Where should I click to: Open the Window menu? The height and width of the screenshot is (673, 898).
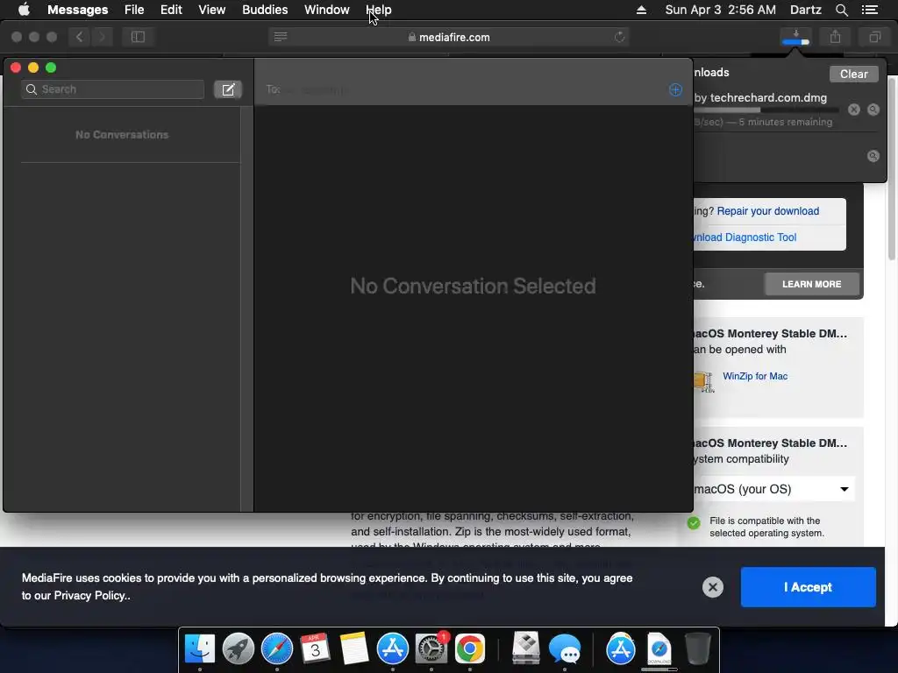click(326, 10)
